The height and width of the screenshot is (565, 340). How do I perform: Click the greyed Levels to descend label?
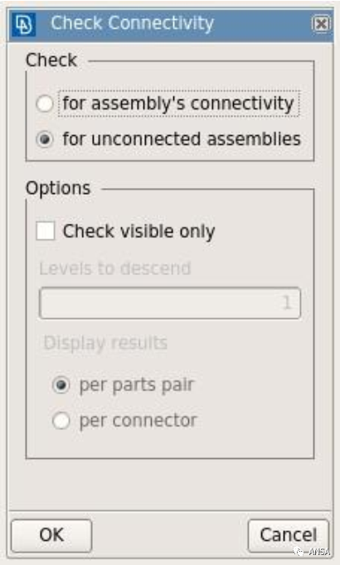115,268
